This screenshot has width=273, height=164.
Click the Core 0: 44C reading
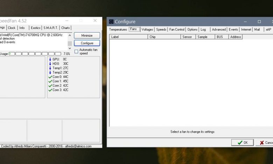[61, 77]
